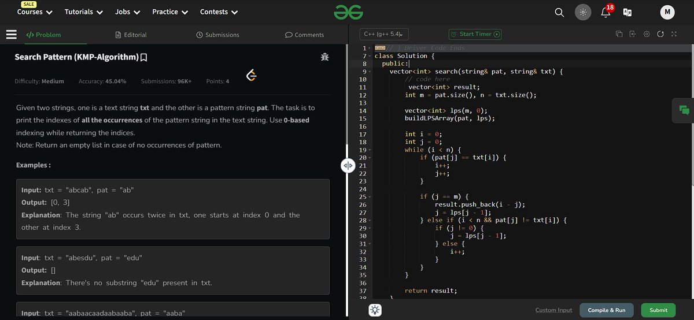Open the hamburger sidebar menu
694x320 pixels.
tap(12, 35)
